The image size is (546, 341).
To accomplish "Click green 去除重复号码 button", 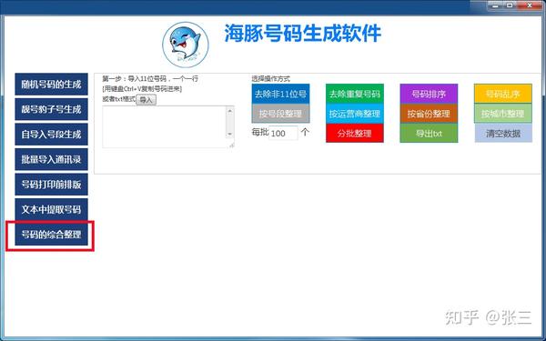I will tap(355, 94).
